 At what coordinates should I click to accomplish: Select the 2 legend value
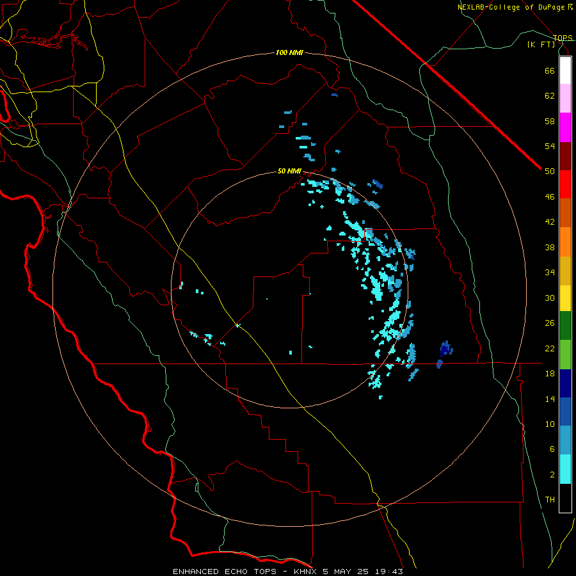(552, 475)
